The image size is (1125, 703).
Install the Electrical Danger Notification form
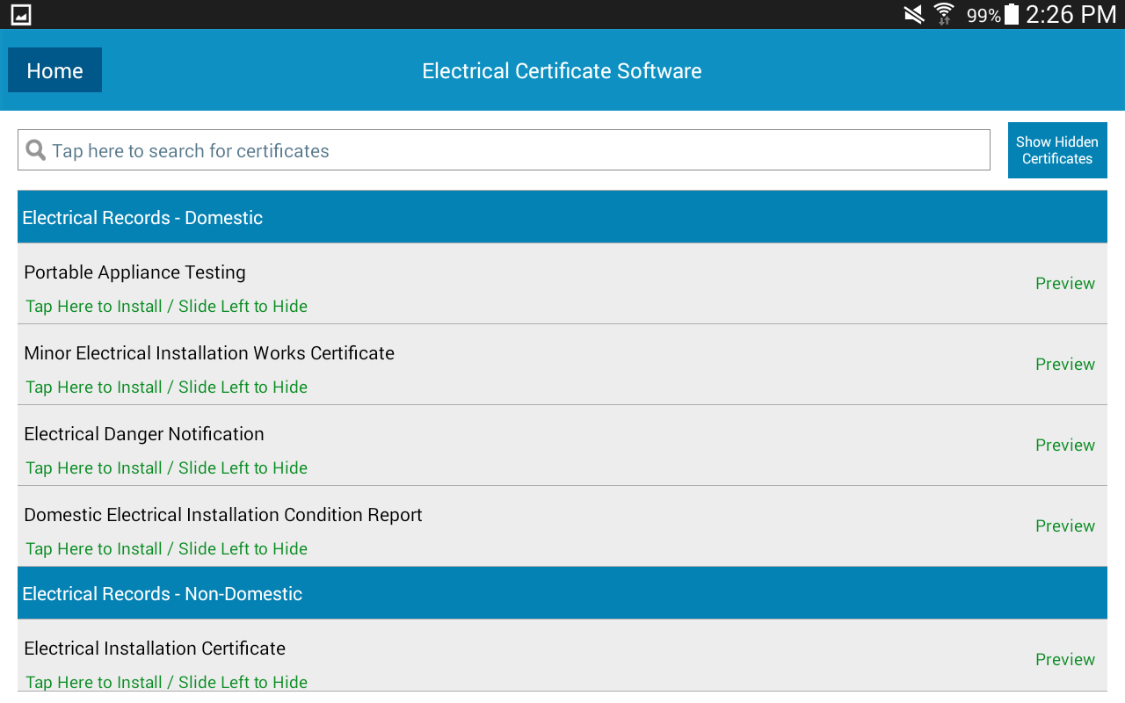[167, 468]
